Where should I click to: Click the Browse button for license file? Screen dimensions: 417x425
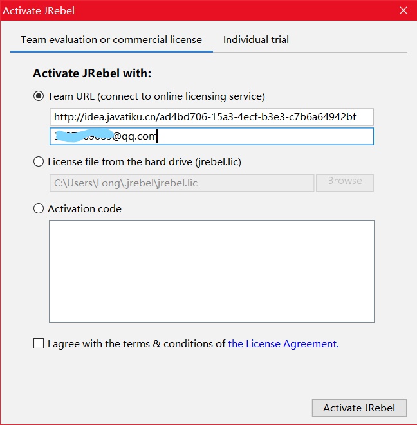coord(344,183)
